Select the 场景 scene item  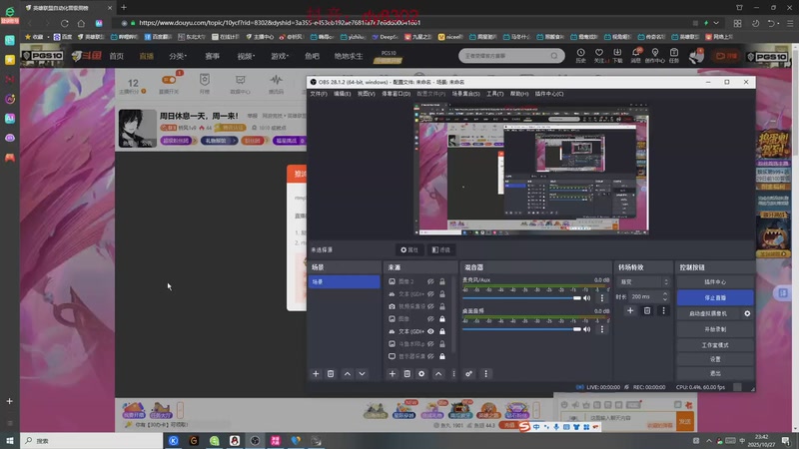point(344,282)
